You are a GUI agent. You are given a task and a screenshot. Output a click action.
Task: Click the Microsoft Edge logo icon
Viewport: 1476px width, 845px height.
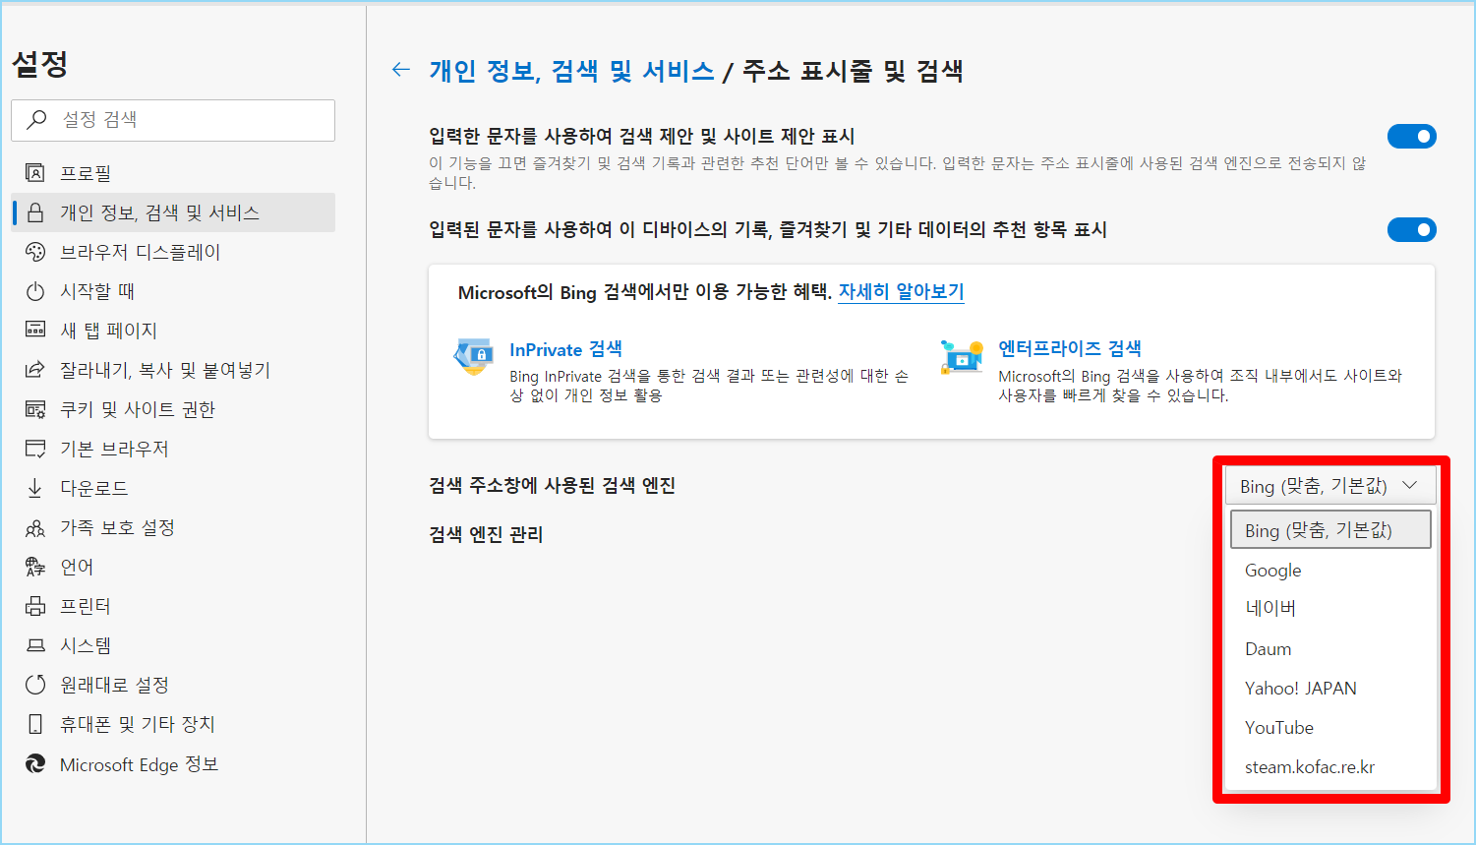35,764
